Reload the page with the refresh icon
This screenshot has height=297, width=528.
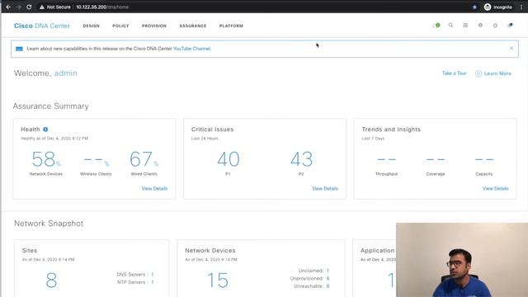(x=30, y=7)
